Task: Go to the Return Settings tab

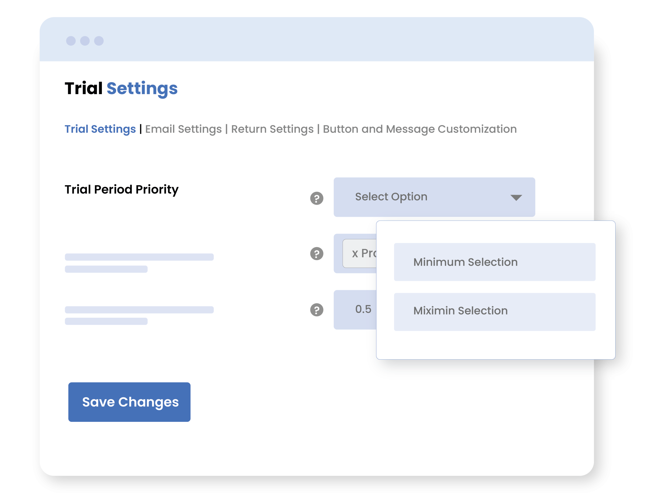Action: (272, 129)
